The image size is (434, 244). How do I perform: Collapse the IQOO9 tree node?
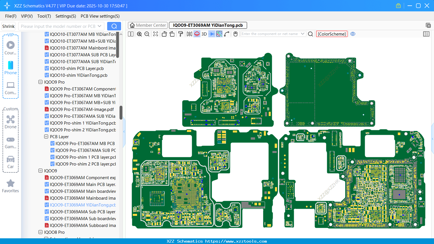[40, 171]
